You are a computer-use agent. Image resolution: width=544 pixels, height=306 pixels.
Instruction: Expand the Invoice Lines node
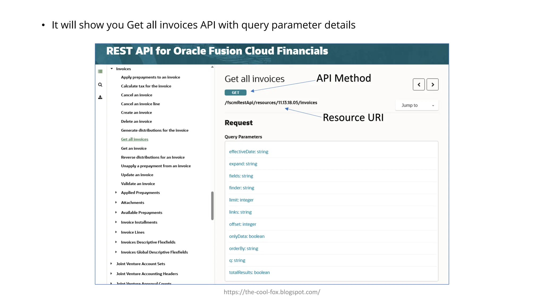[x=116, y=232]
